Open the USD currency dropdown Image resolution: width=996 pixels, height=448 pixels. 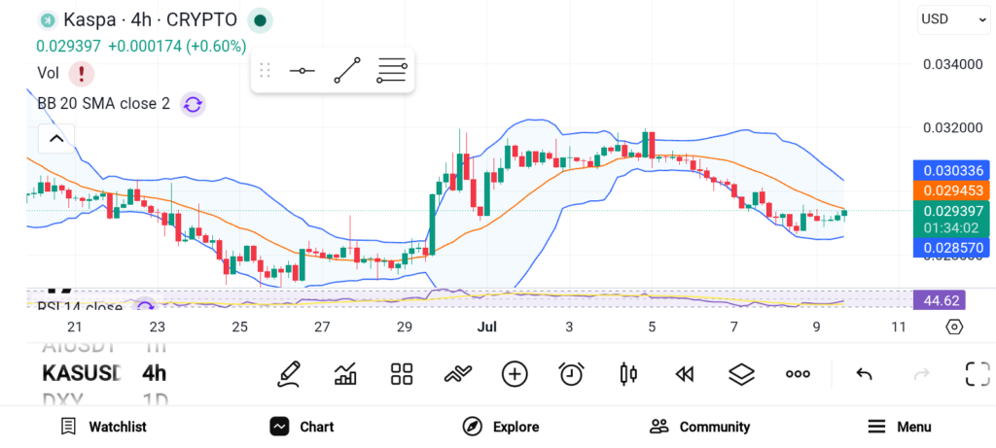(953, 19)
